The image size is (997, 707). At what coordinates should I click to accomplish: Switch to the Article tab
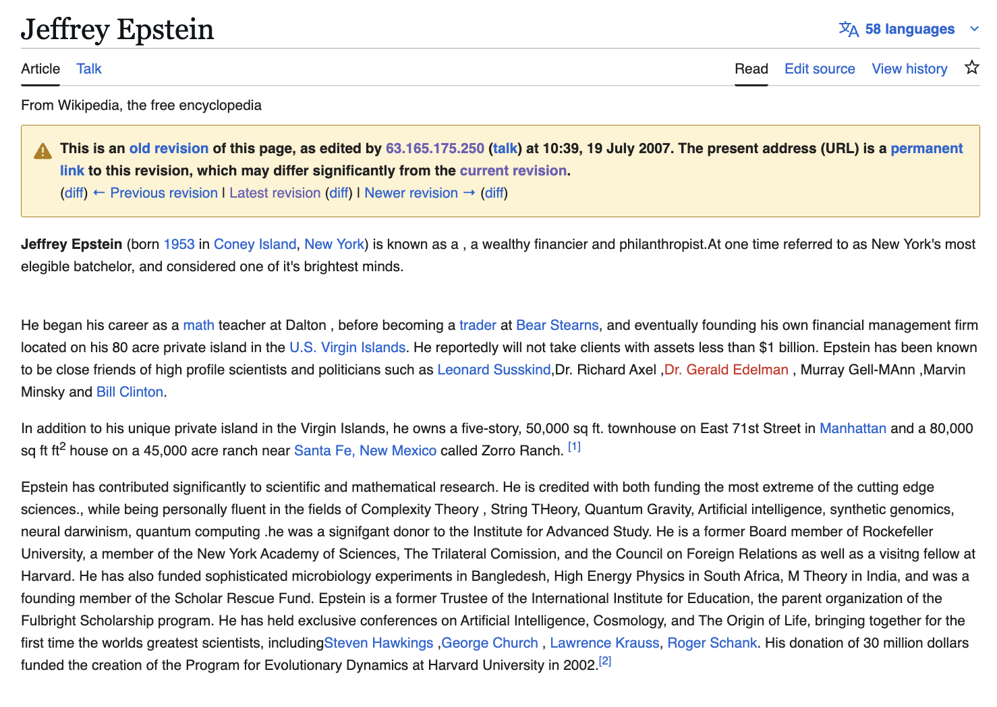[x=40, y=69]
